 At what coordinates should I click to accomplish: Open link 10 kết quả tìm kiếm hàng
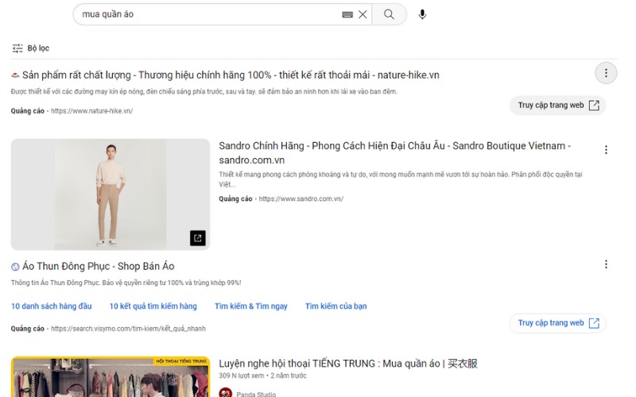(153, 306)
